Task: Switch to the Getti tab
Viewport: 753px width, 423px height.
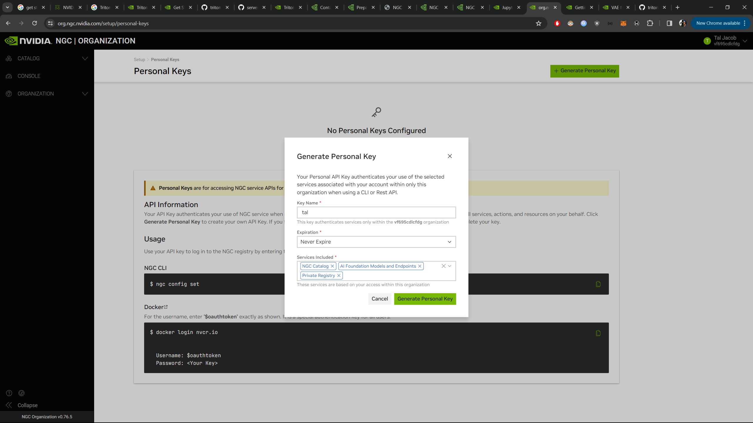Action: [580, 7]
